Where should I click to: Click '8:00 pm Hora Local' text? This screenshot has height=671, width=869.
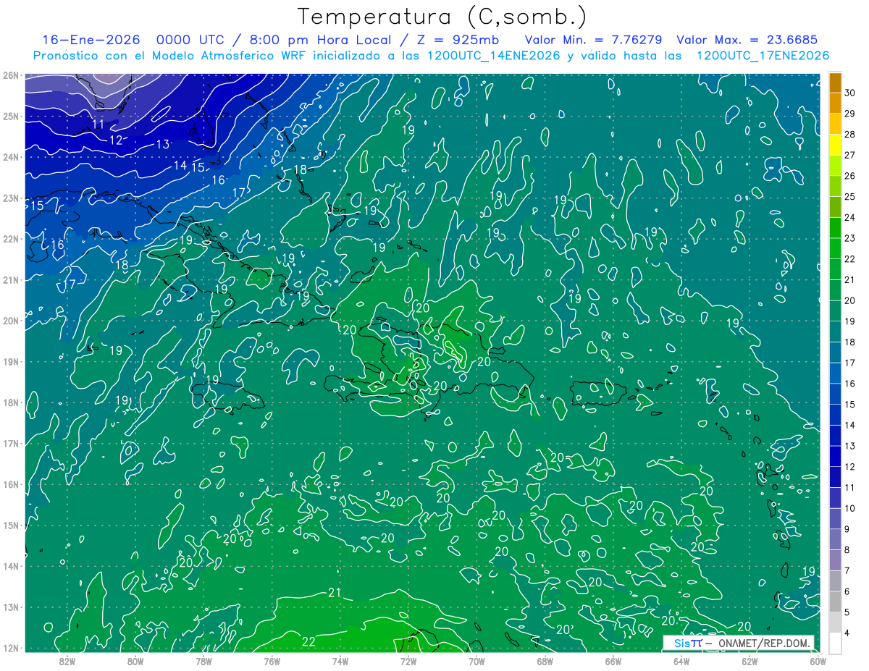319,40
